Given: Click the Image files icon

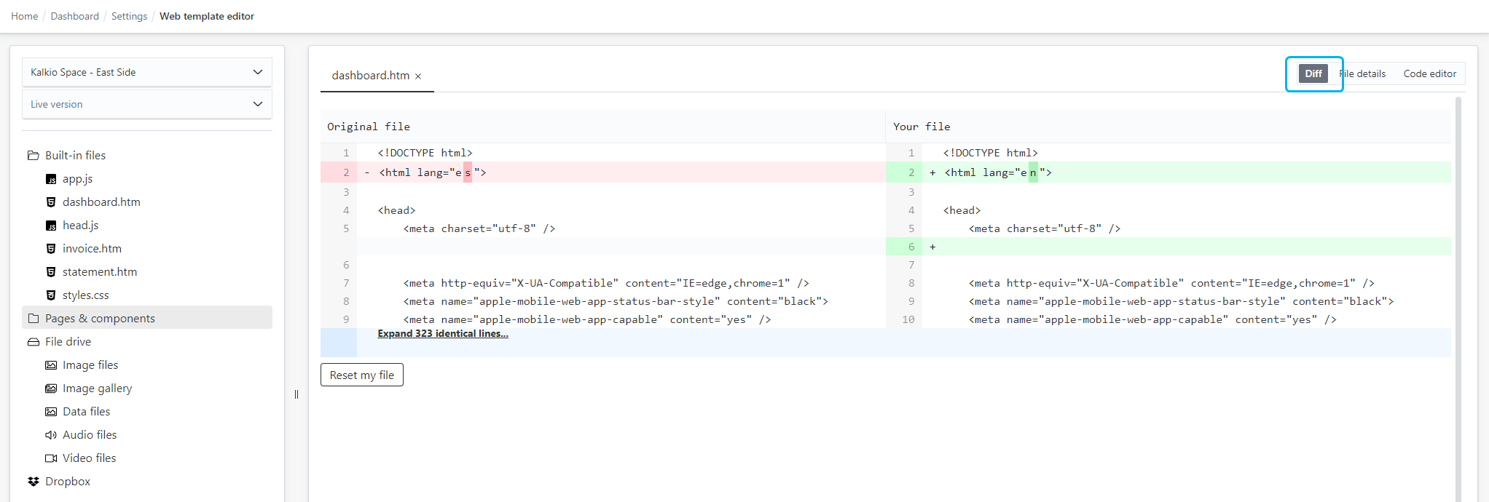Looking at the screenshot, I should point(51,365).
